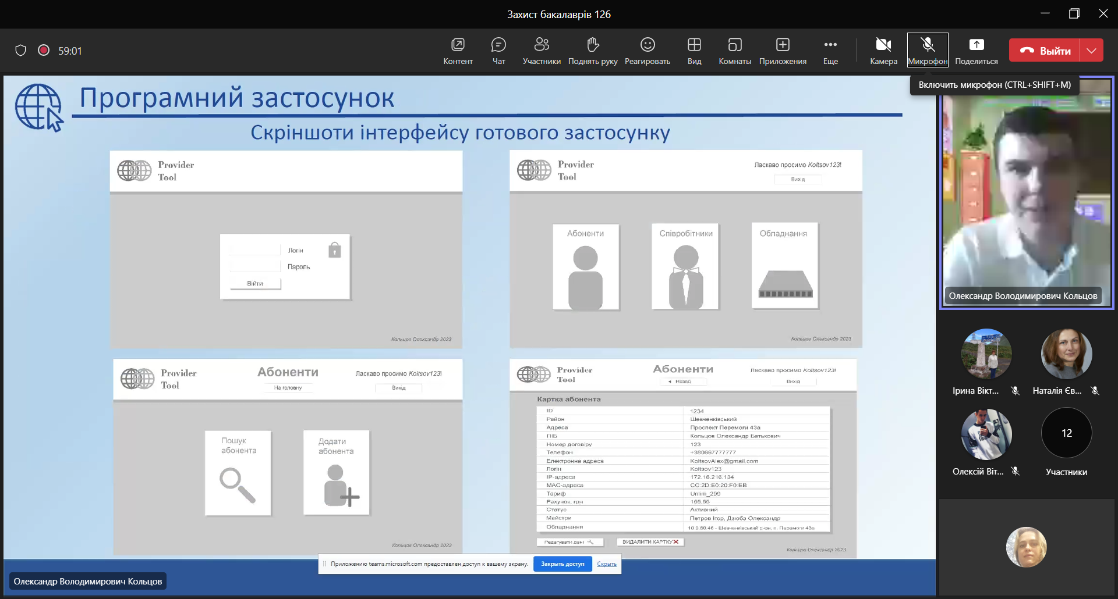
Task: Click the Закрыть доступ button
Action: click(x=562, y=564)
